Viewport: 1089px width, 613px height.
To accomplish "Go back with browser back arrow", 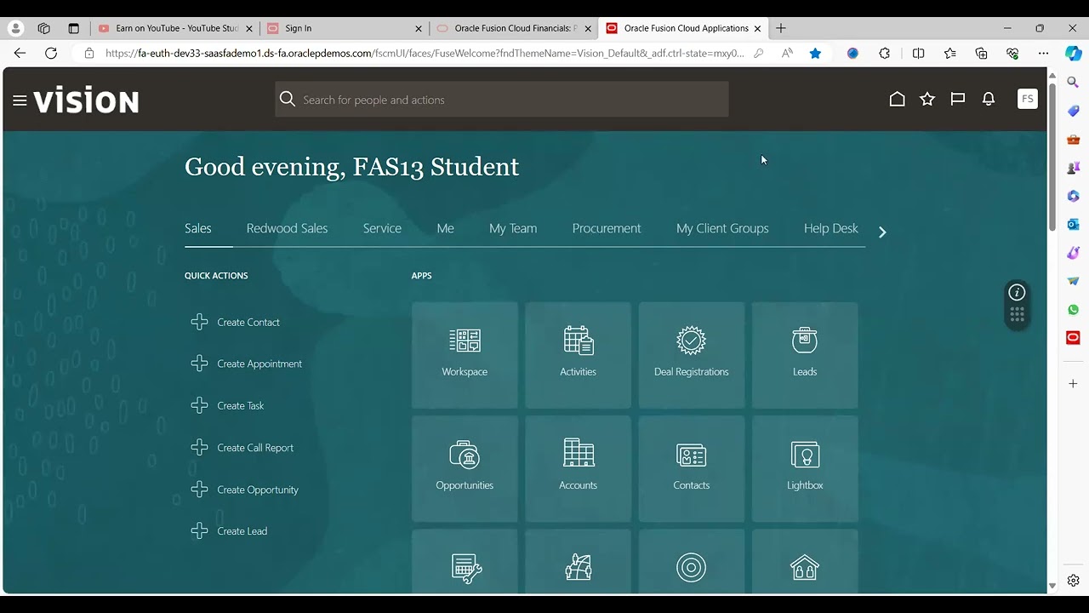I will tap(20, 53).
